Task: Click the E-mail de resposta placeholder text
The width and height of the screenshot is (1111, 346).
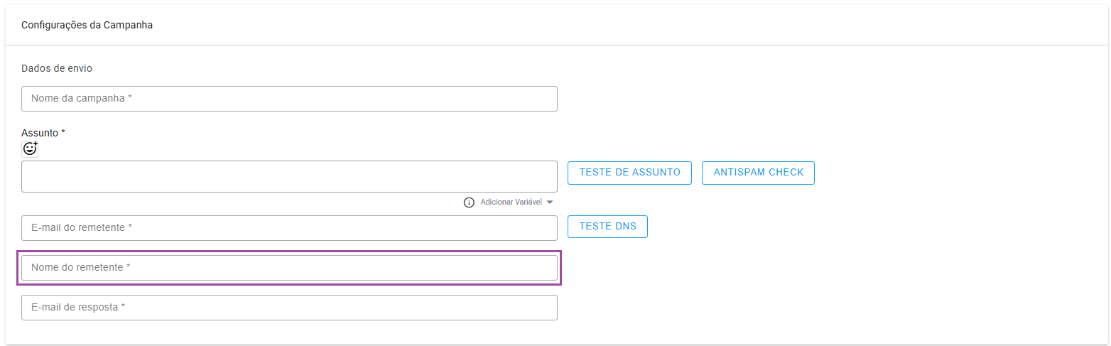Action: point(78,308)
